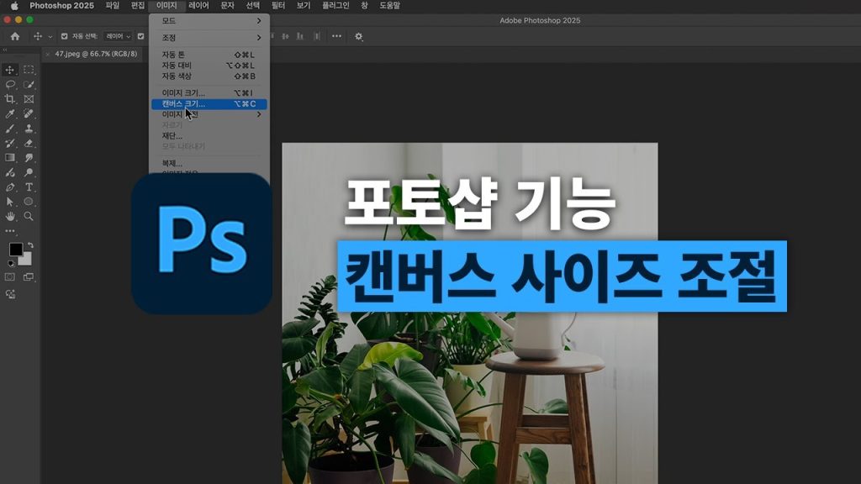This screenshot has width=861, height=484.
Task: Click the three-dots more options button
Action: pos(336,36)
